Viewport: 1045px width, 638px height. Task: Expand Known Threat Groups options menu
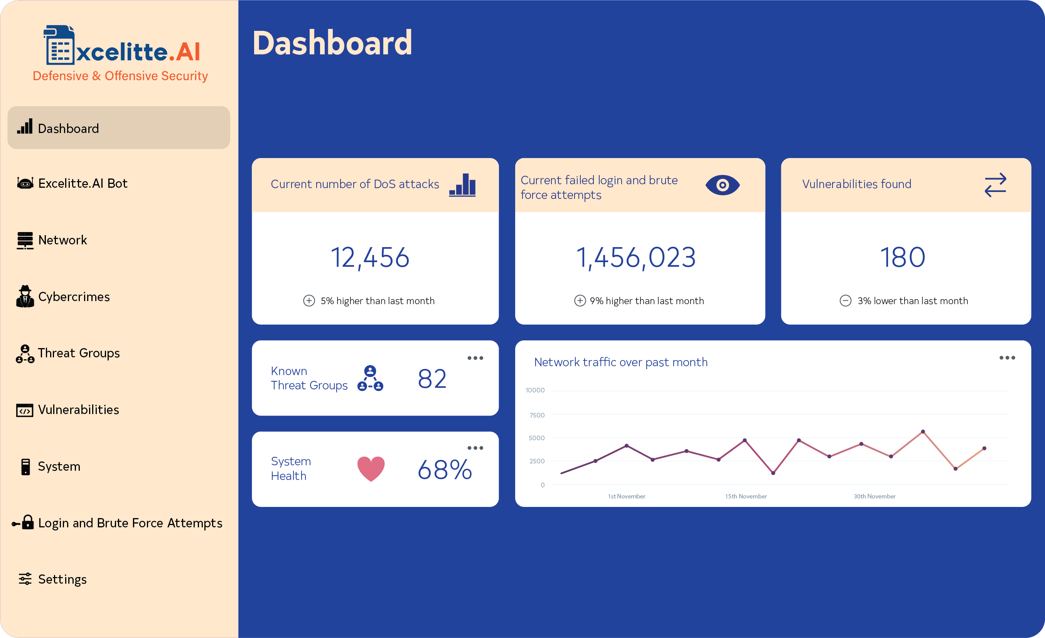click(475, 358)
